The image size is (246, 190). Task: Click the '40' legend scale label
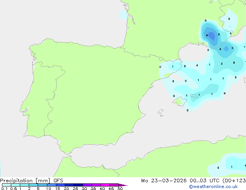point(102,188)
